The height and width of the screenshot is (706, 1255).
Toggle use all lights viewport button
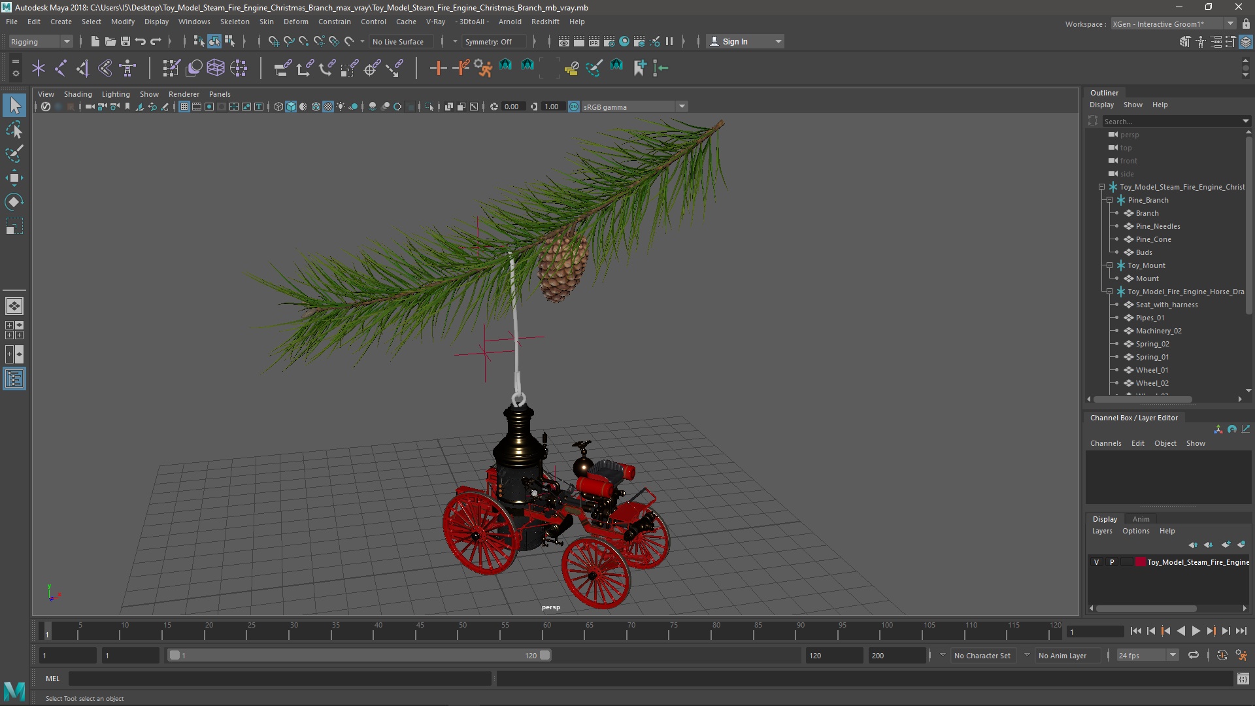click(341, 107)
